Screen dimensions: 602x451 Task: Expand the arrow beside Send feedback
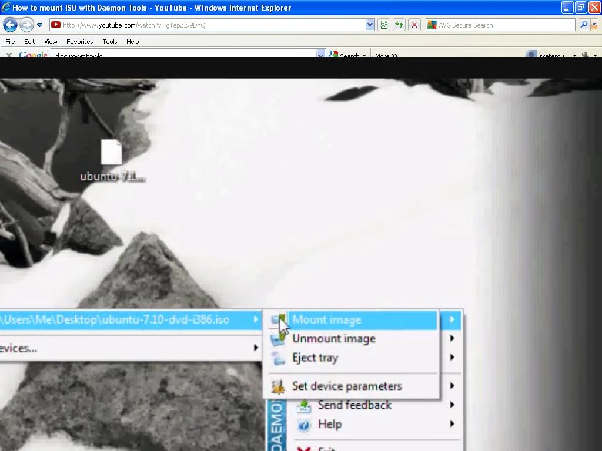coord(452,405)
